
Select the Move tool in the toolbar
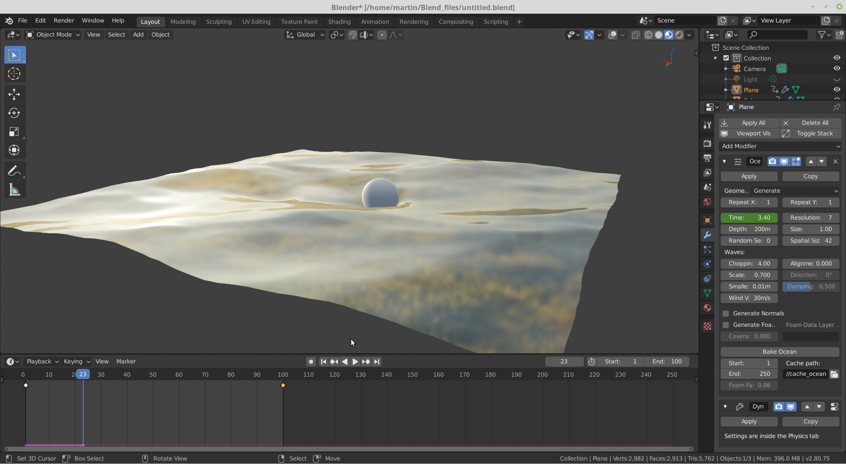coord(14,94)
